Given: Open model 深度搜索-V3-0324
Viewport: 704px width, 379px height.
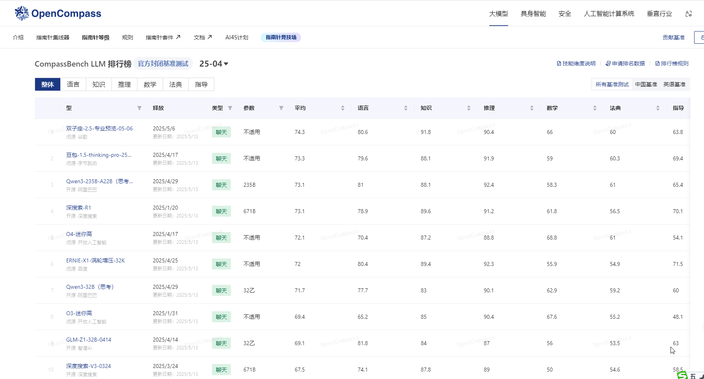Looking at the screenshot, I should [89, 366].
